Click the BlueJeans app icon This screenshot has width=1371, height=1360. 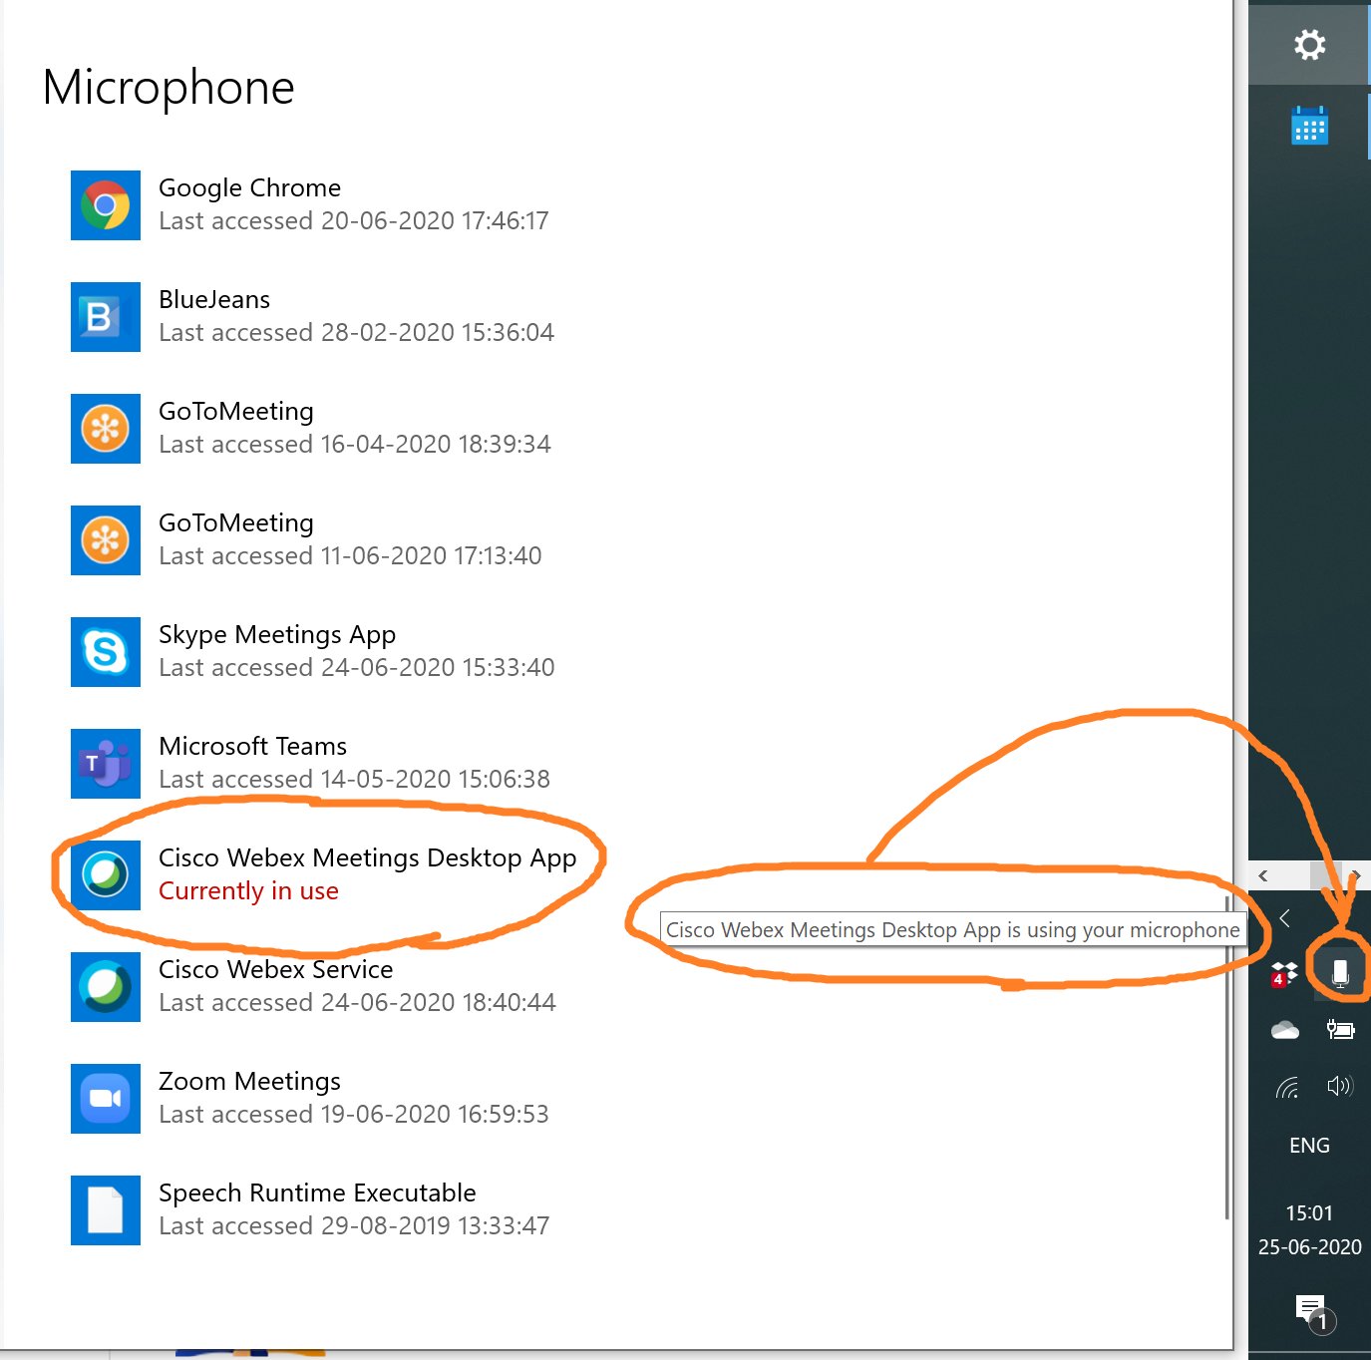coord(105,316)
